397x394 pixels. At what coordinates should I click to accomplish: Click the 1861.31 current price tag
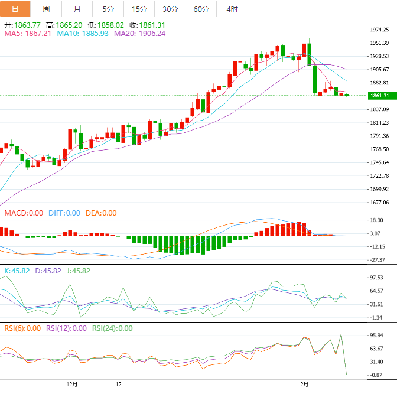(378, 96)
